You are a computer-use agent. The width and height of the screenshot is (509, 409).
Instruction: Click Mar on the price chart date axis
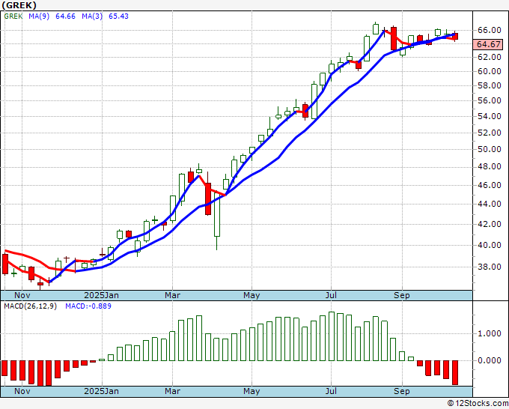[172, 295]
